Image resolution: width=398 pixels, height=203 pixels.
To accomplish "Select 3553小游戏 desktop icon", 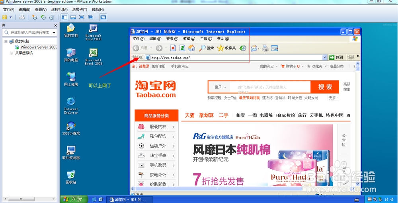I will pos(71,129).
